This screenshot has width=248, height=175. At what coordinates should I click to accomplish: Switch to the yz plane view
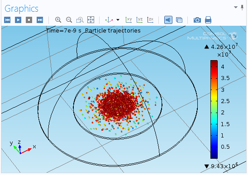pos(139,20)
